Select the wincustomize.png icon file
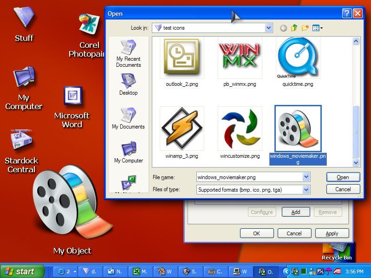Image resolution: width=371 pixels, height=278 pixels. tap(240, 129)
